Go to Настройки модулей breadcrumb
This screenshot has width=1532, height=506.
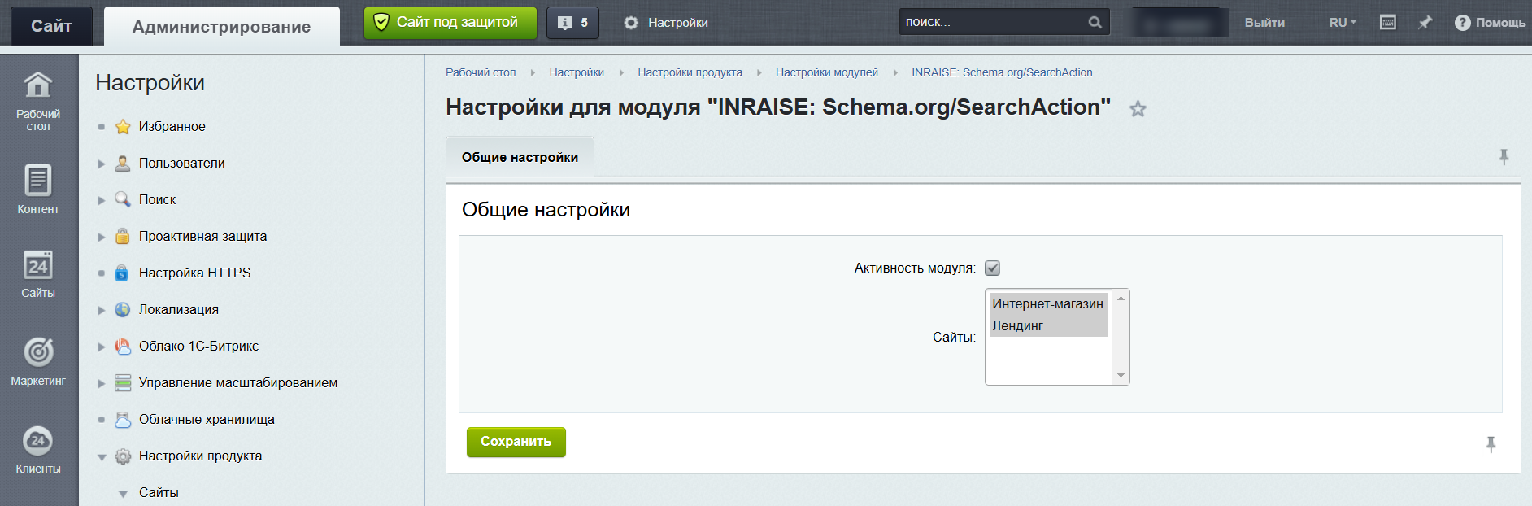[x=827, y=72]
